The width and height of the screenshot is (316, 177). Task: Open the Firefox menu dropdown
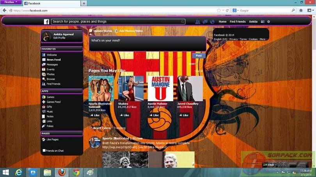click(x=11, y=2)
